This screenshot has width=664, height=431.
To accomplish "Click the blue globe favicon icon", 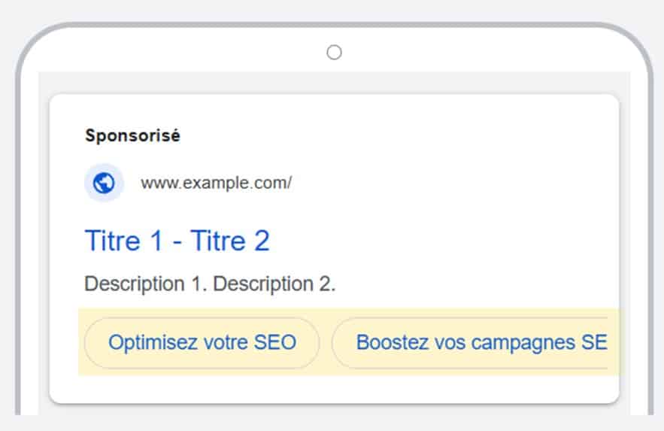I will pyautogui.click(x=104, y=183).
